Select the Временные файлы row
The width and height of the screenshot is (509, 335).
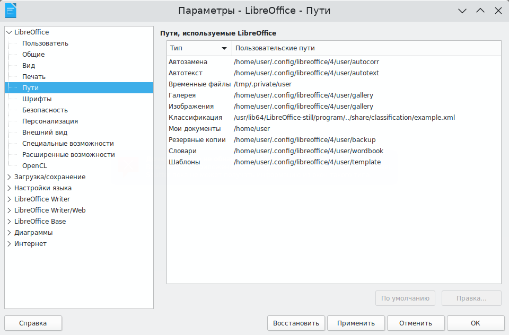point(334,84)
